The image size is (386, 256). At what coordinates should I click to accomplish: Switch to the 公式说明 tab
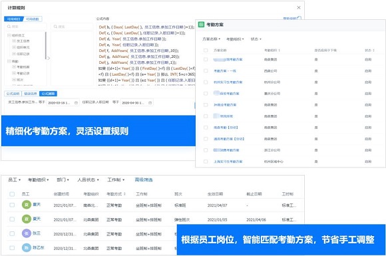(13, 94)
